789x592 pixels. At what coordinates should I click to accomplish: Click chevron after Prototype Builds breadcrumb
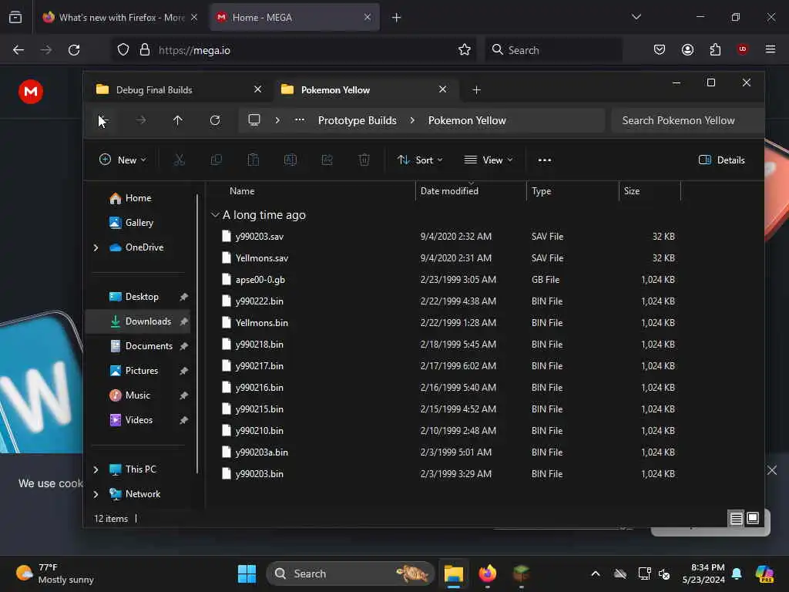click(412, 120)
